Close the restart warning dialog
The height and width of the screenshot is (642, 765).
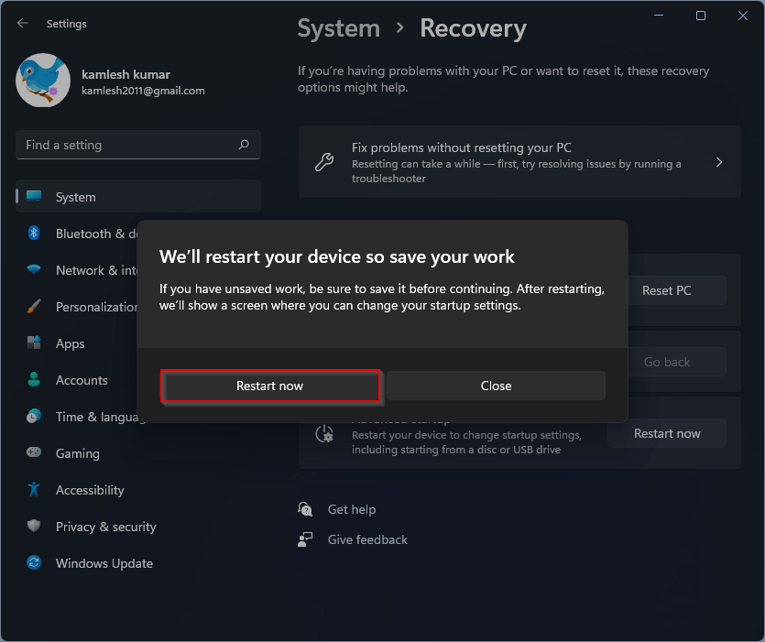pos(496,386)
